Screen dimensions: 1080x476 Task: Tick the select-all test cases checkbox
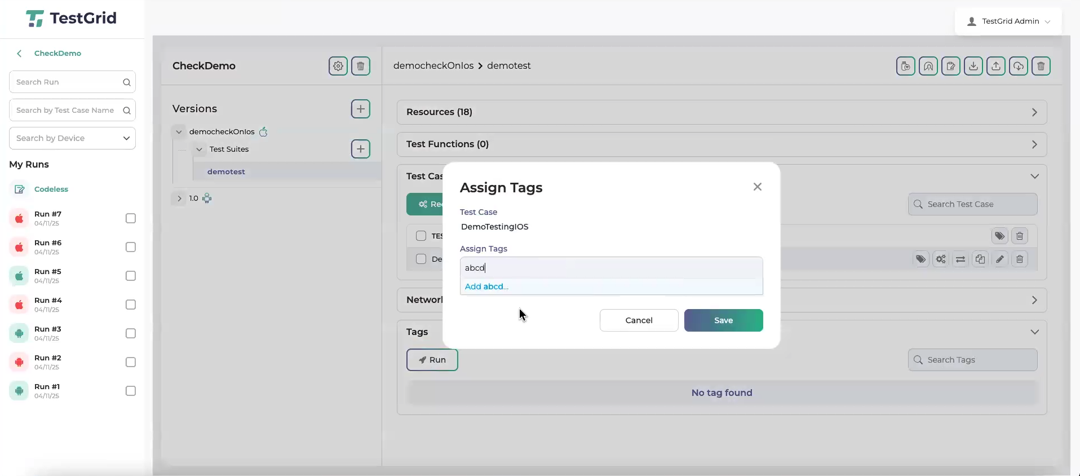coord(421,236)
